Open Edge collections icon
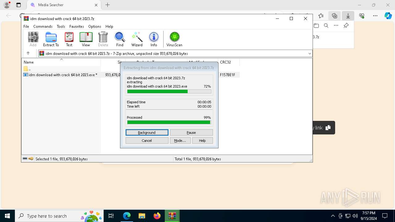The height and width of the screenshot is (222, 395). coord(335,16)
